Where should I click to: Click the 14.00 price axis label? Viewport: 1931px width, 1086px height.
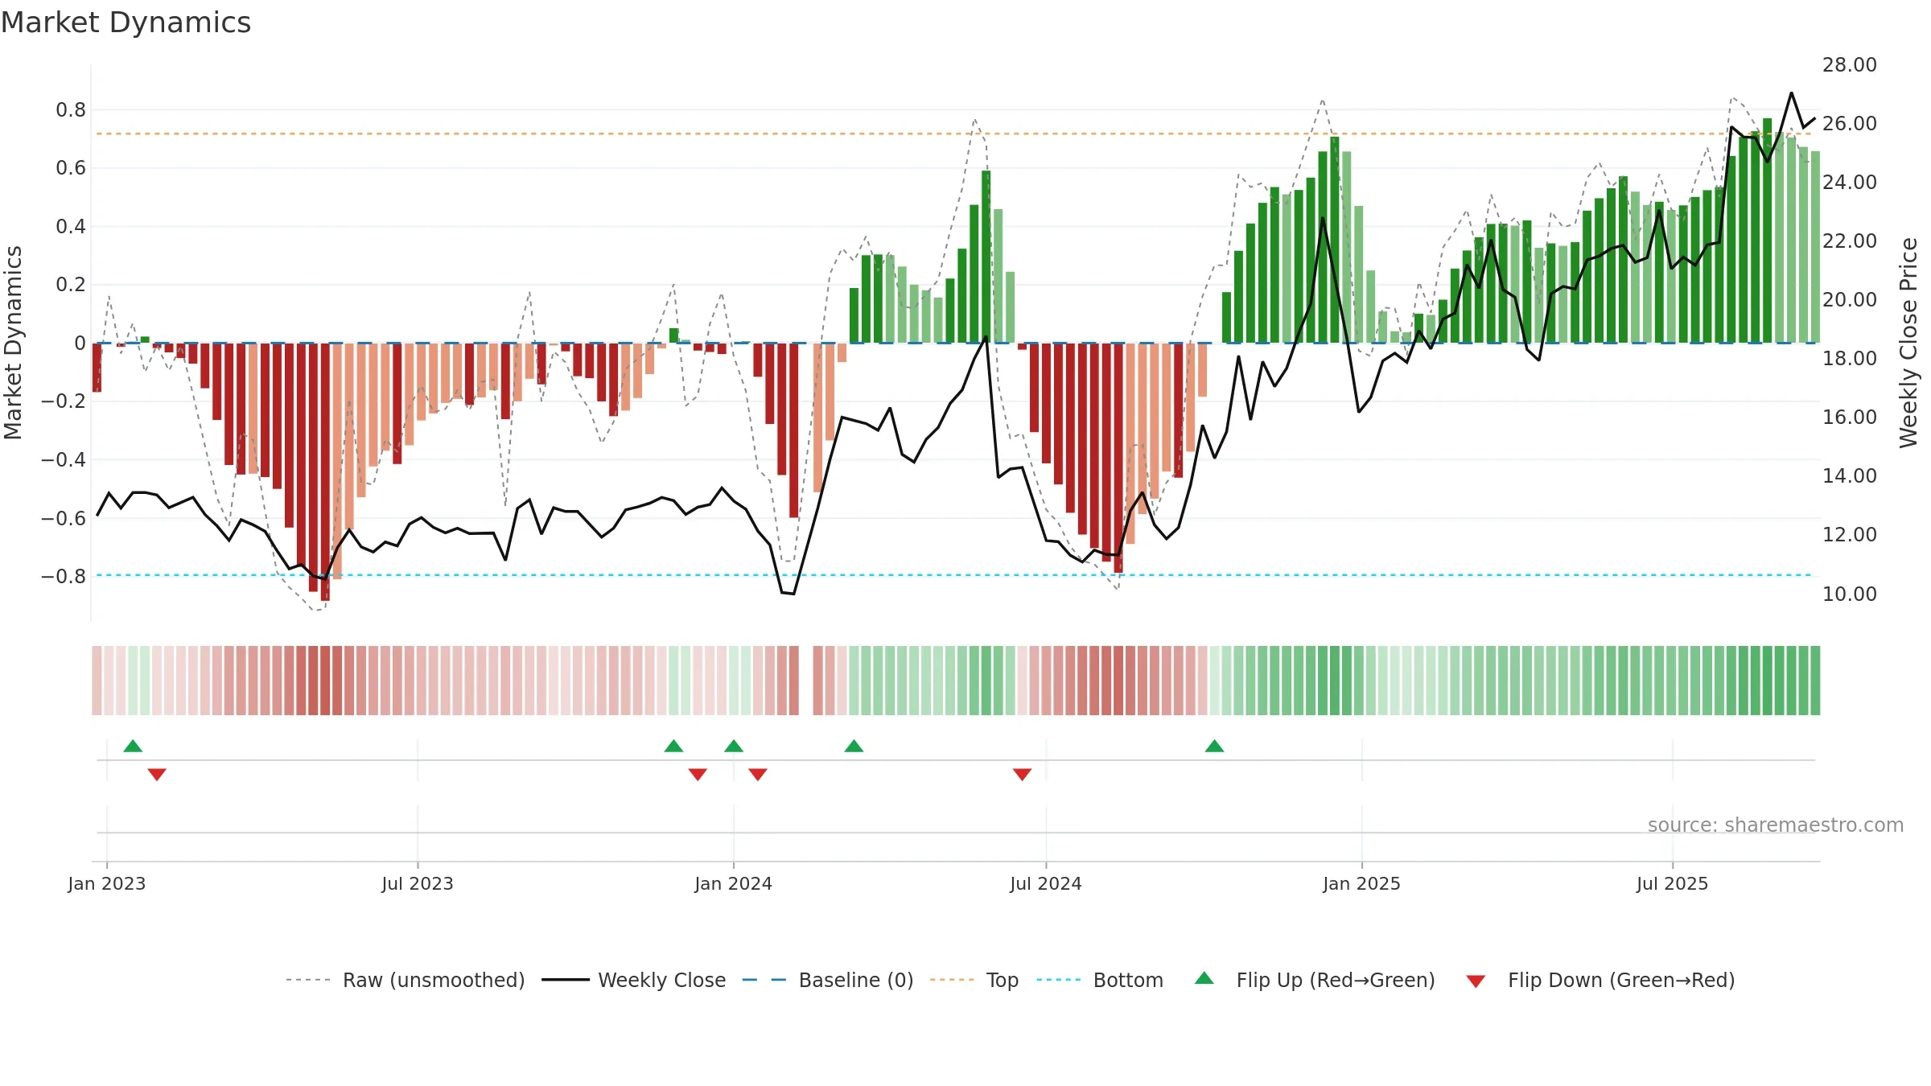pos(1850,476)
